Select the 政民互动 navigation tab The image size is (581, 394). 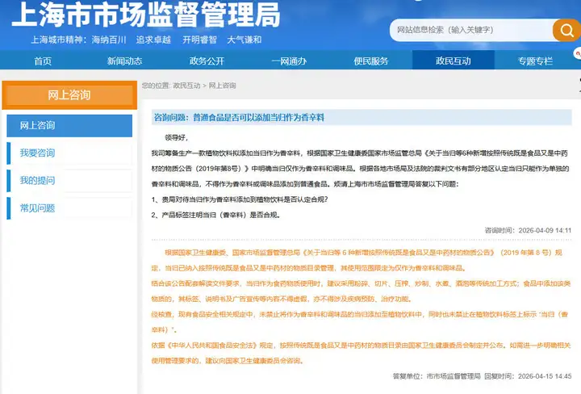click(454, 61)
